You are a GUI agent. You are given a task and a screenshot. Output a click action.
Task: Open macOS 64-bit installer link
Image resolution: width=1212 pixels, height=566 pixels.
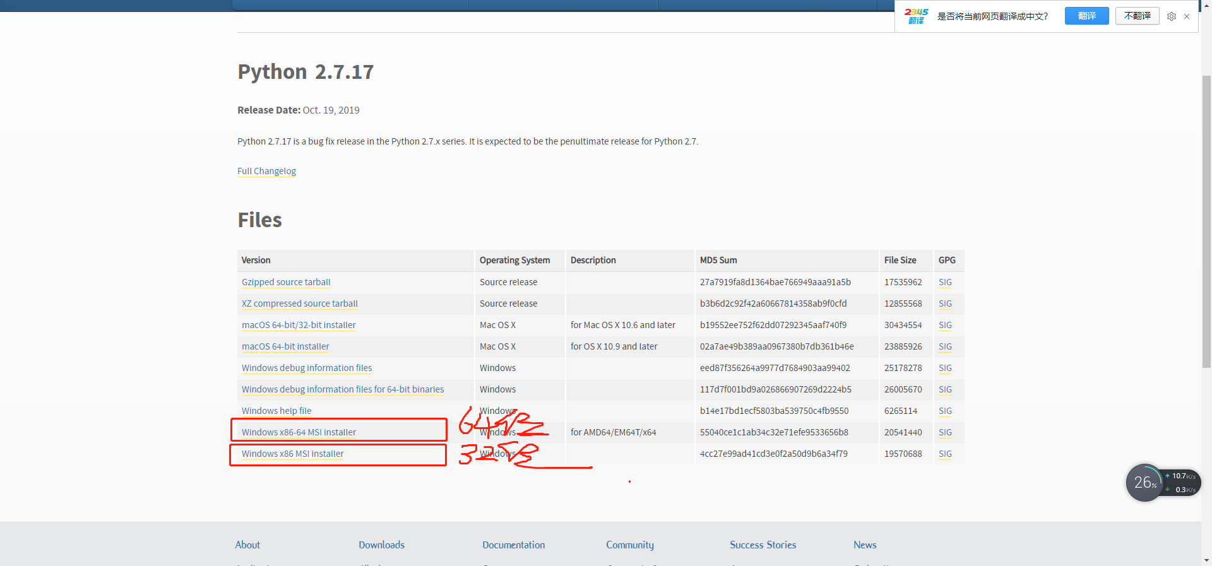tap(285, 346)
